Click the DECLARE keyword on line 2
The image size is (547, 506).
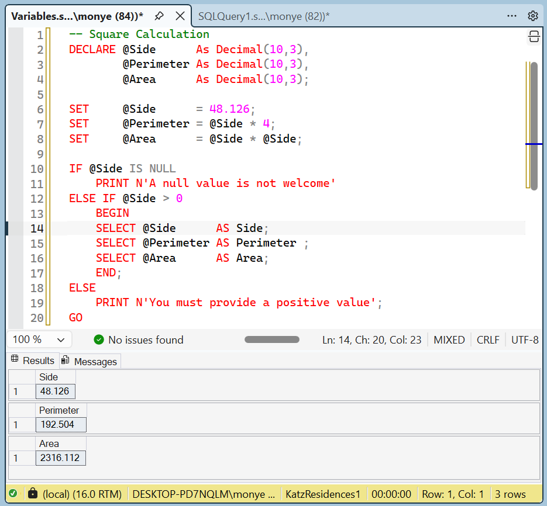[x=92, y=49]
